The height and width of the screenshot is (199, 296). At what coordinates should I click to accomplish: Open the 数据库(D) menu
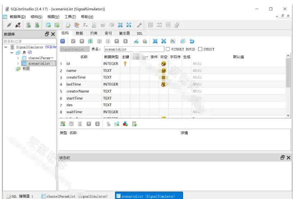pos(18,17)
